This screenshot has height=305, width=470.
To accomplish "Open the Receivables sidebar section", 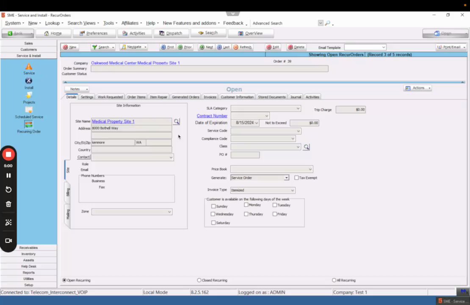I will [28, 248].
